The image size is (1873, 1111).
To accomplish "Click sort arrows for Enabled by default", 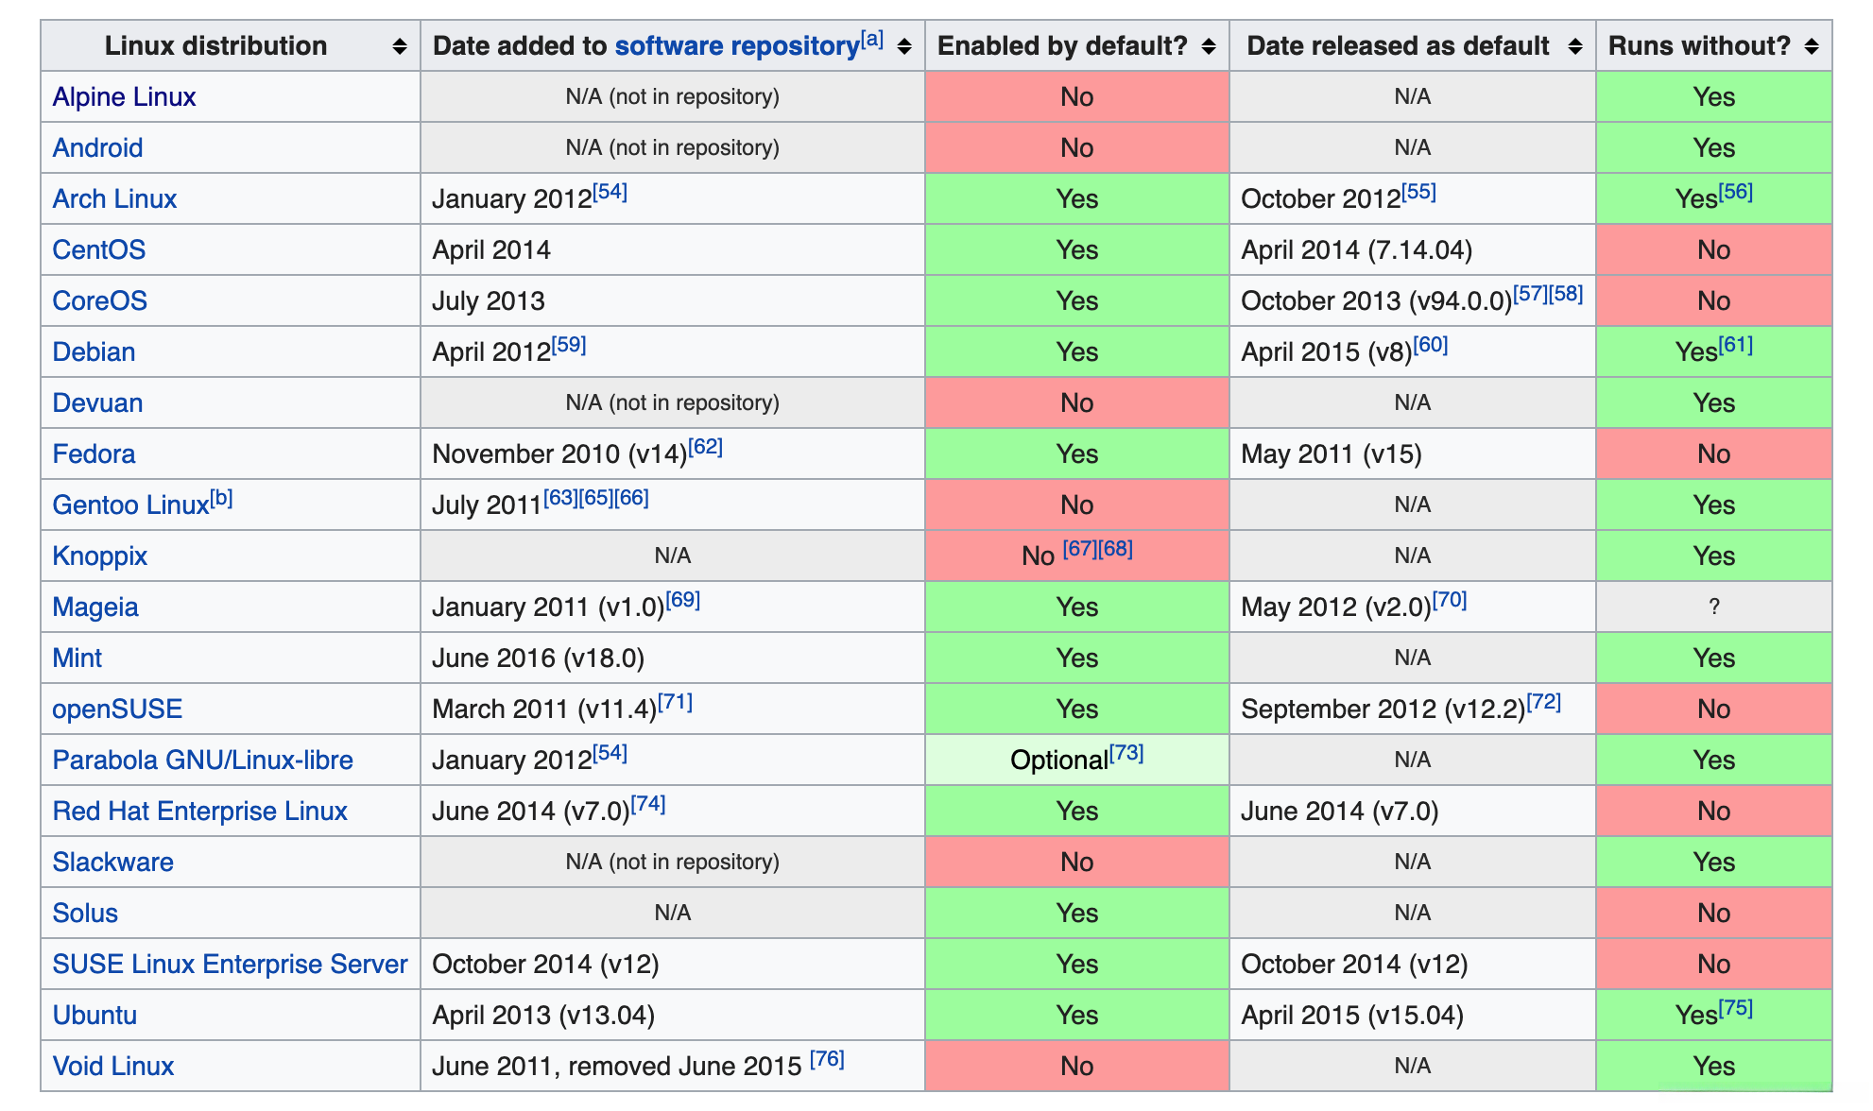I will click(x=1209, y=46).
